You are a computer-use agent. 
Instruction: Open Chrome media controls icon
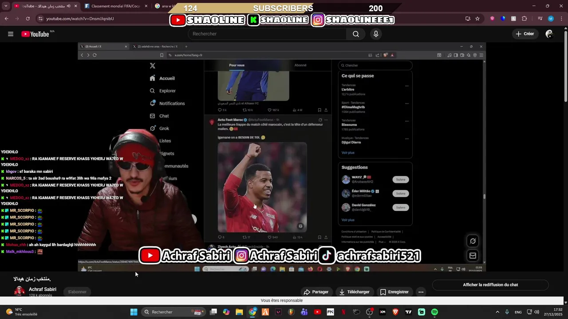point(540,19)
